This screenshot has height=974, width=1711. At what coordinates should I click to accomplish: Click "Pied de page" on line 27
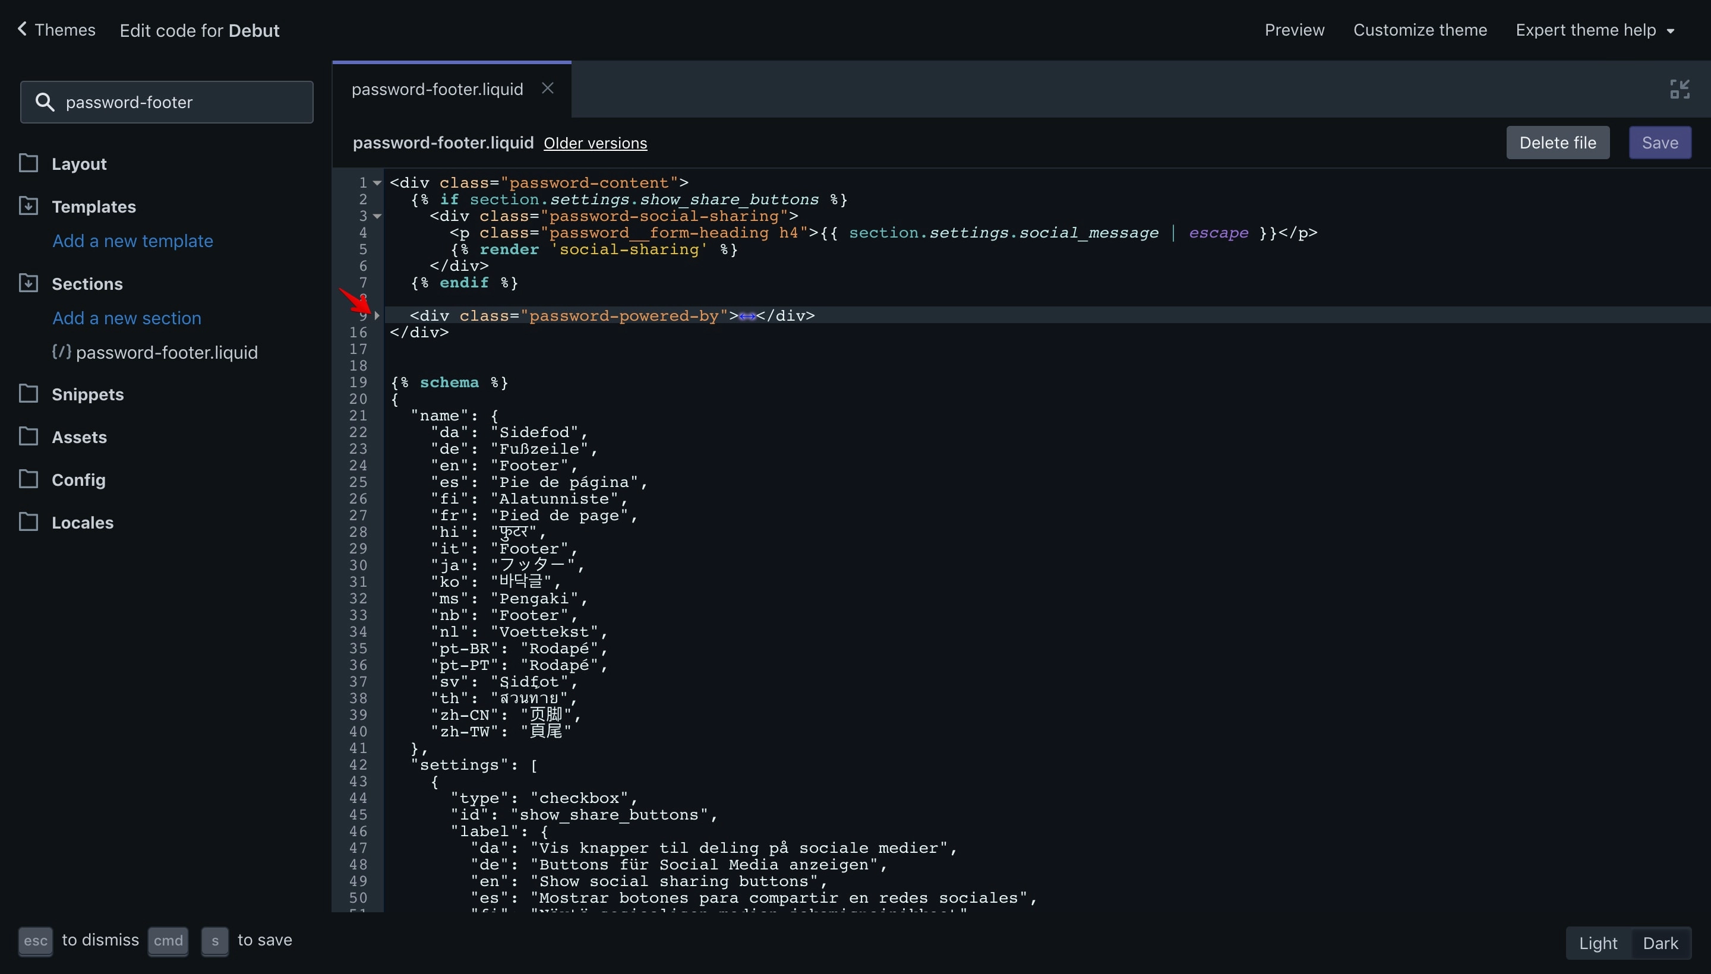click(560, 515)
